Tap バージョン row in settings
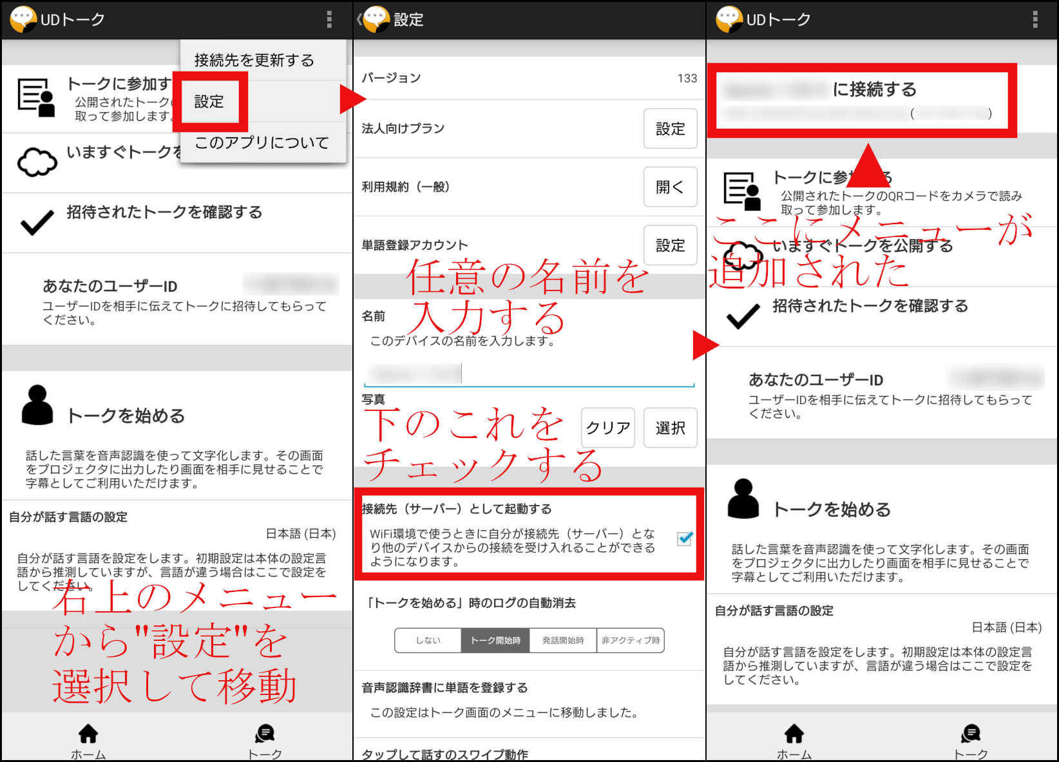This screenshot has width=1059, height=762. point(529,78)
